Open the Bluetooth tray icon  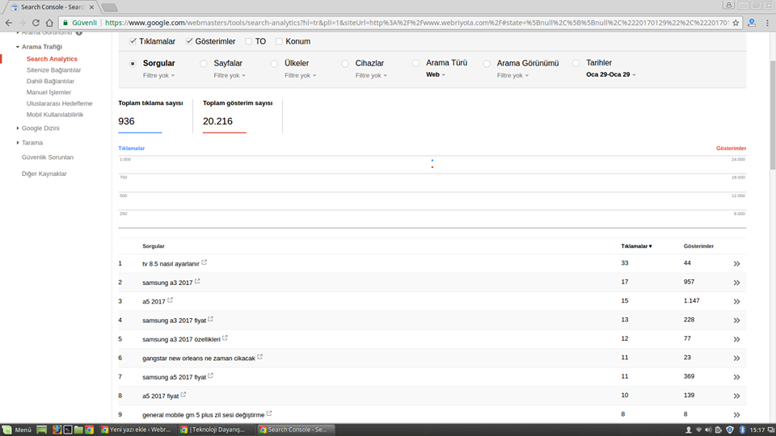click(742, 430)
